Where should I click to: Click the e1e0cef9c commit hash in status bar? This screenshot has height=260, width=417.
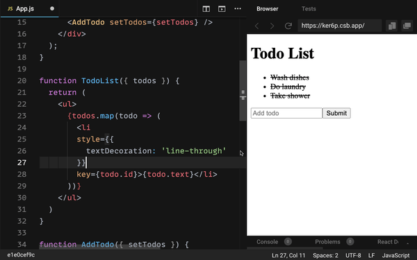pyautogui.click(x=21, y=255)
